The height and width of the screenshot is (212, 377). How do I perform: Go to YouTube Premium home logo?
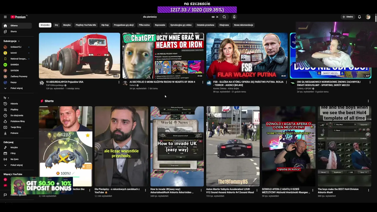tap(18, 17)
